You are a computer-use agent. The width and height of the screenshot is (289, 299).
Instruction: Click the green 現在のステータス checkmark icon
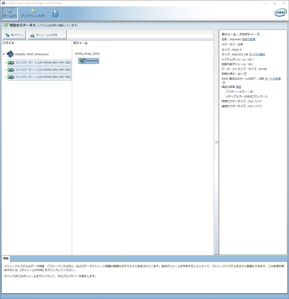point(6,25)
